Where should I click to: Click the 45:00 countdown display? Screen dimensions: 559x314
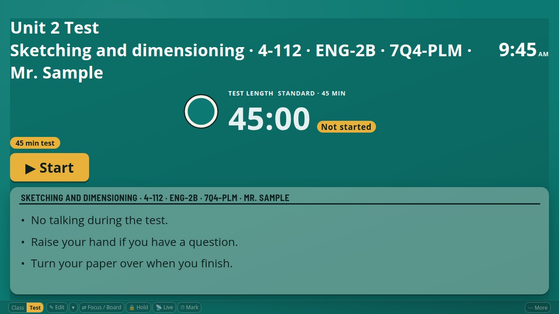pos(269,119)
